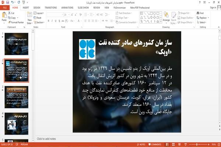Viewport: 221px width, 147px height.
Task: Click the Paste button in Clipboard group
Action: (x=4, y=17)
